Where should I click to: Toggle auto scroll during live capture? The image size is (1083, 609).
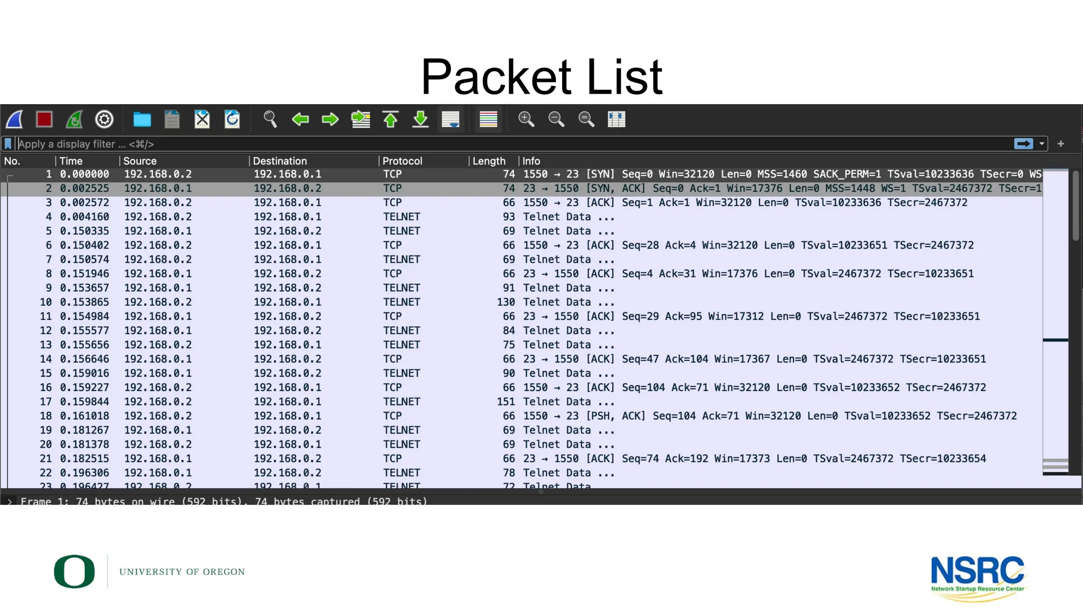coord(451,119)
